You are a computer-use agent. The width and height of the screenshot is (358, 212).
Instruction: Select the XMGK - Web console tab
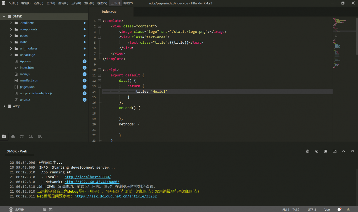tap(17, 151)
